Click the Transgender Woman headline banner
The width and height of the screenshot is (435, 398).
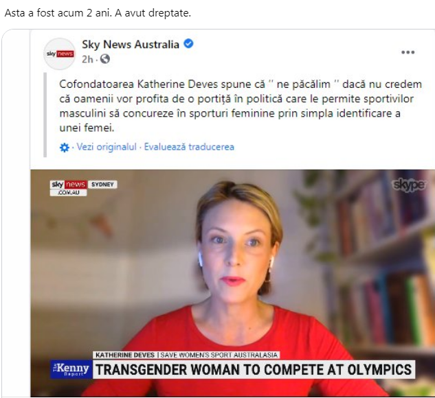(254, 369)
